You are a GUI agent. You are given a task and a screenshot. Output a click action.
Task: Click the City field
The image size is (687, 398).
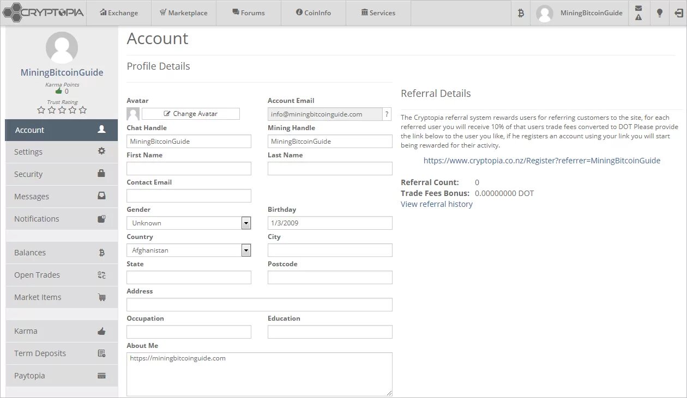[x=330, y=250]
